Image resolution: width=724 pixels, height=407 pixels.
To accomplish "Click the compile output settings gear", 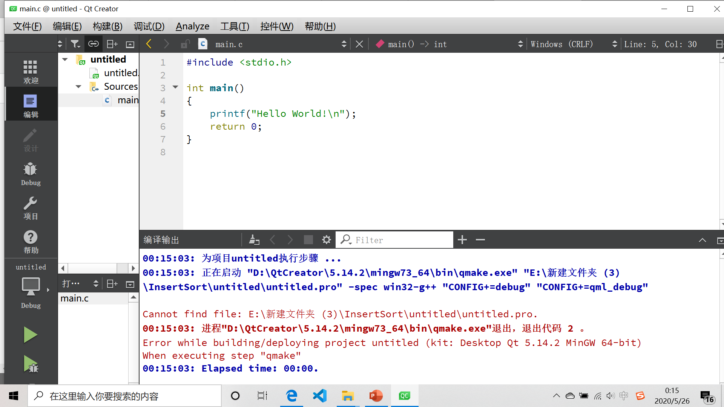I will click(x=326, y=240).
